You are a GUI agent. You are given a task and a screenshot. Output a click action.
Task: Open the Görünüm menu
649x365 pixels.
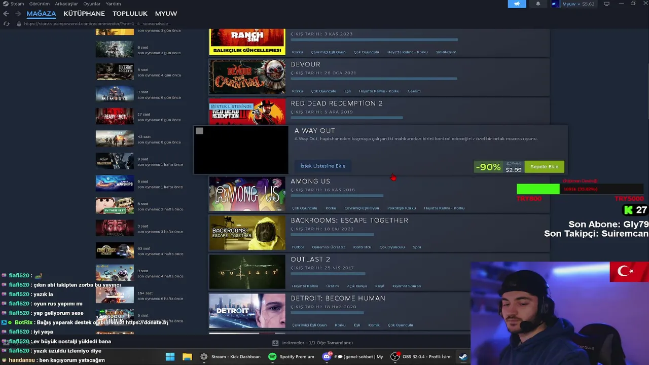(x=40, y=4)
